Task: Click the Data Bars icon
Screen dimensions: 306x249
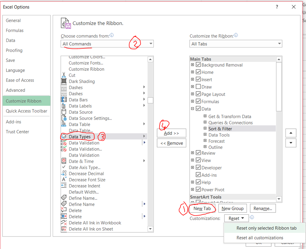Action: point(64,100)
